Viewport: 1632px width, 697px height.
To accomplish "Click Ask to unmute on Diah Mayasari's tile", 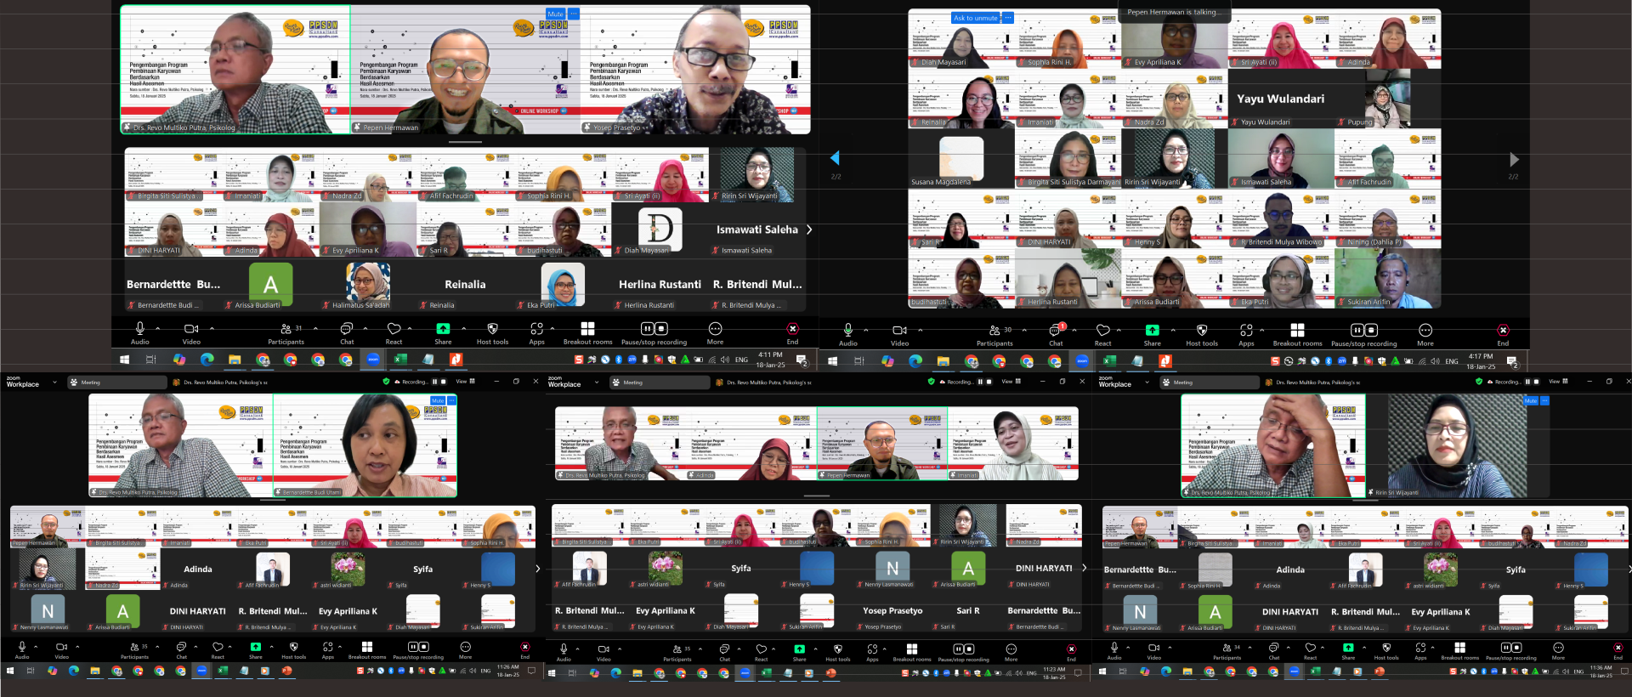I will click(974, 18).
